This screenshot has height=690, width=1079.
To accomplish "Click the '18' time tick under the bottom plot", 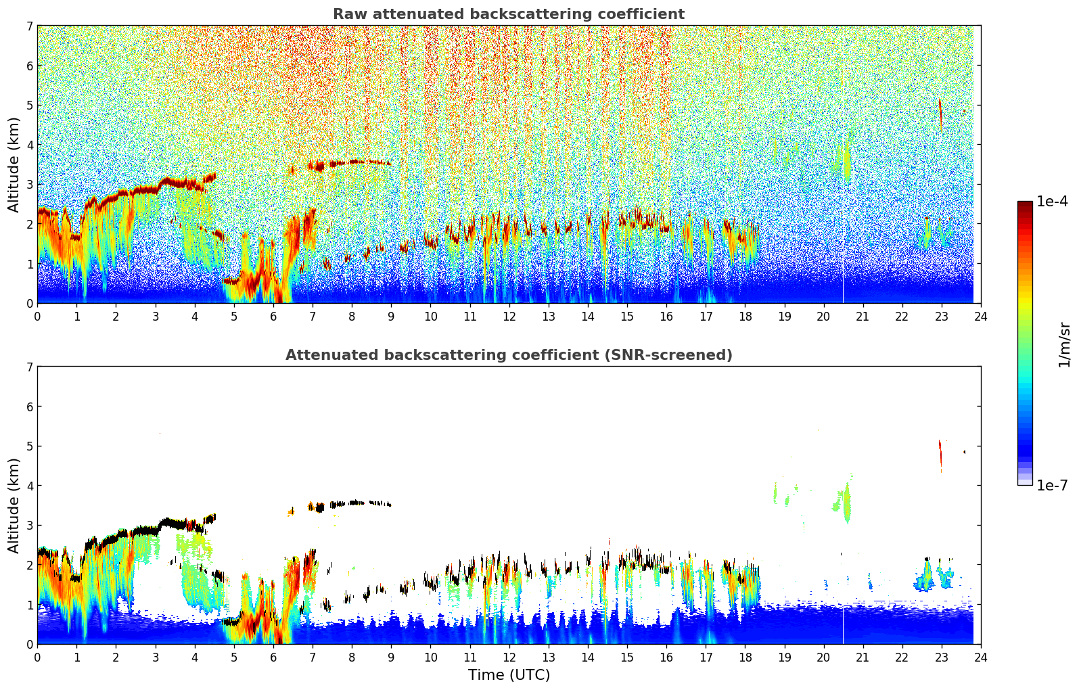I will pyautogui.click(x=745, y=658).
